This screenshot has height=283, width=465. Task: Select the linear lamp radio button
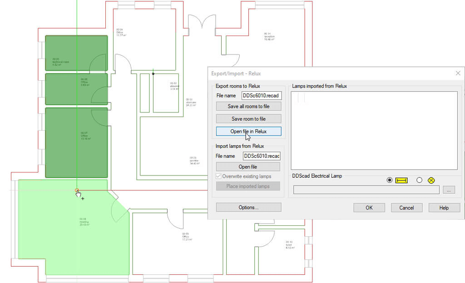click(x=390, y=180)
